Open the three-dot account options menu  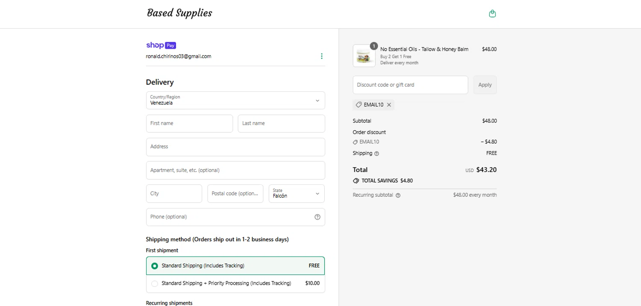(321, 56)
